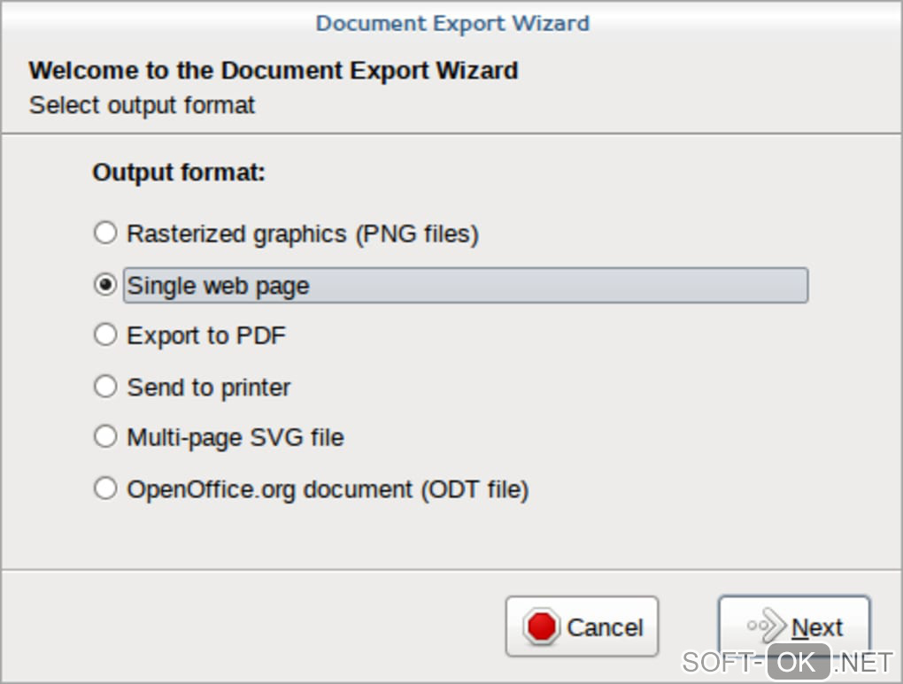Click the "Export to PDF" label text
This screenshot has width=903, height=684.
pos(206,336)
